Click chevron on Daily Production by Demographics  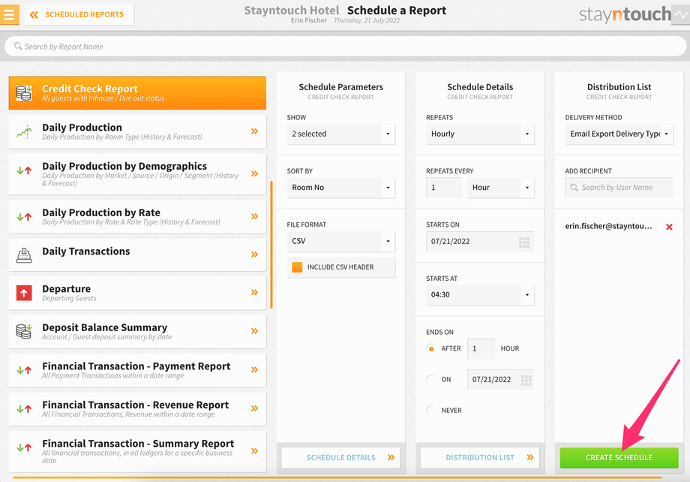click(254, 173)
